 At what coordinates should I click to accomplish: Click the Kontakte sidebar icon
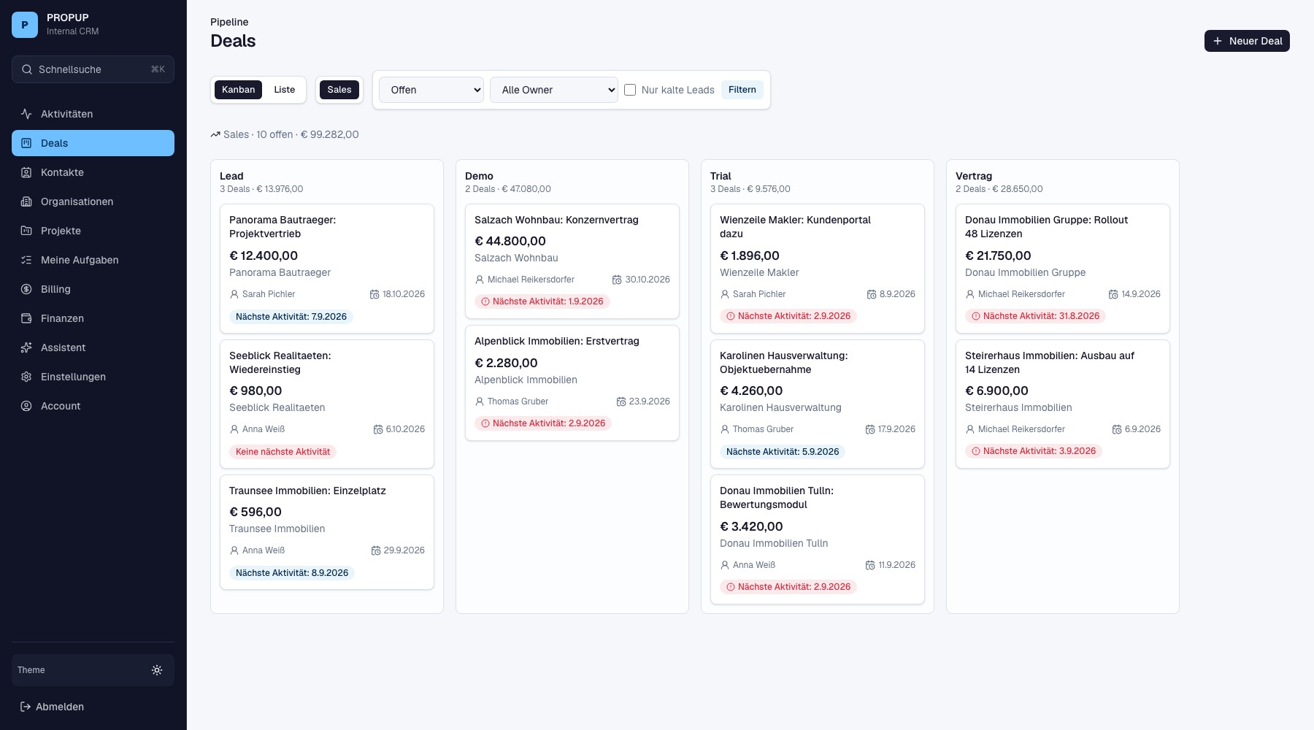(x=26, y=172)
